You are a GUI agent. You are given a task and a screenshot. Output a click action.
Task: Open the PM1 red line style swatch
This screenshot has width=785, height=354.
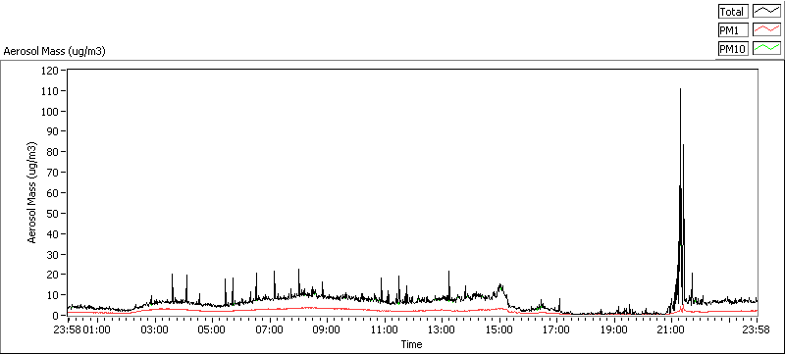point(767,30)
